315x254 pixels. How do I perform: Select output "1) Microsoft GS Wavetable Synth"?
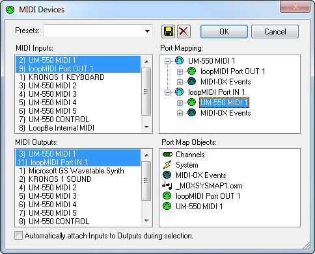coord(78,171)
